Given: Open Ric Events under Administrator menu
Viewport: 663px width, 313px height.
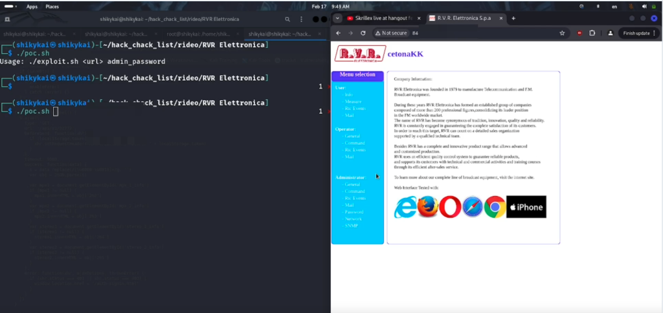Looking at the screenshot, I should coord(354,198).
